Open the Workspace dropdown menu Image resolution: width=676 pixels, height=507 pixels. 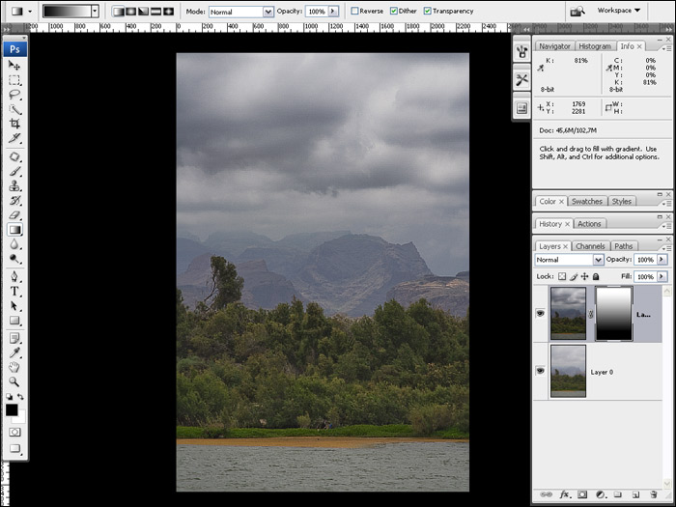tap(619, 11)
